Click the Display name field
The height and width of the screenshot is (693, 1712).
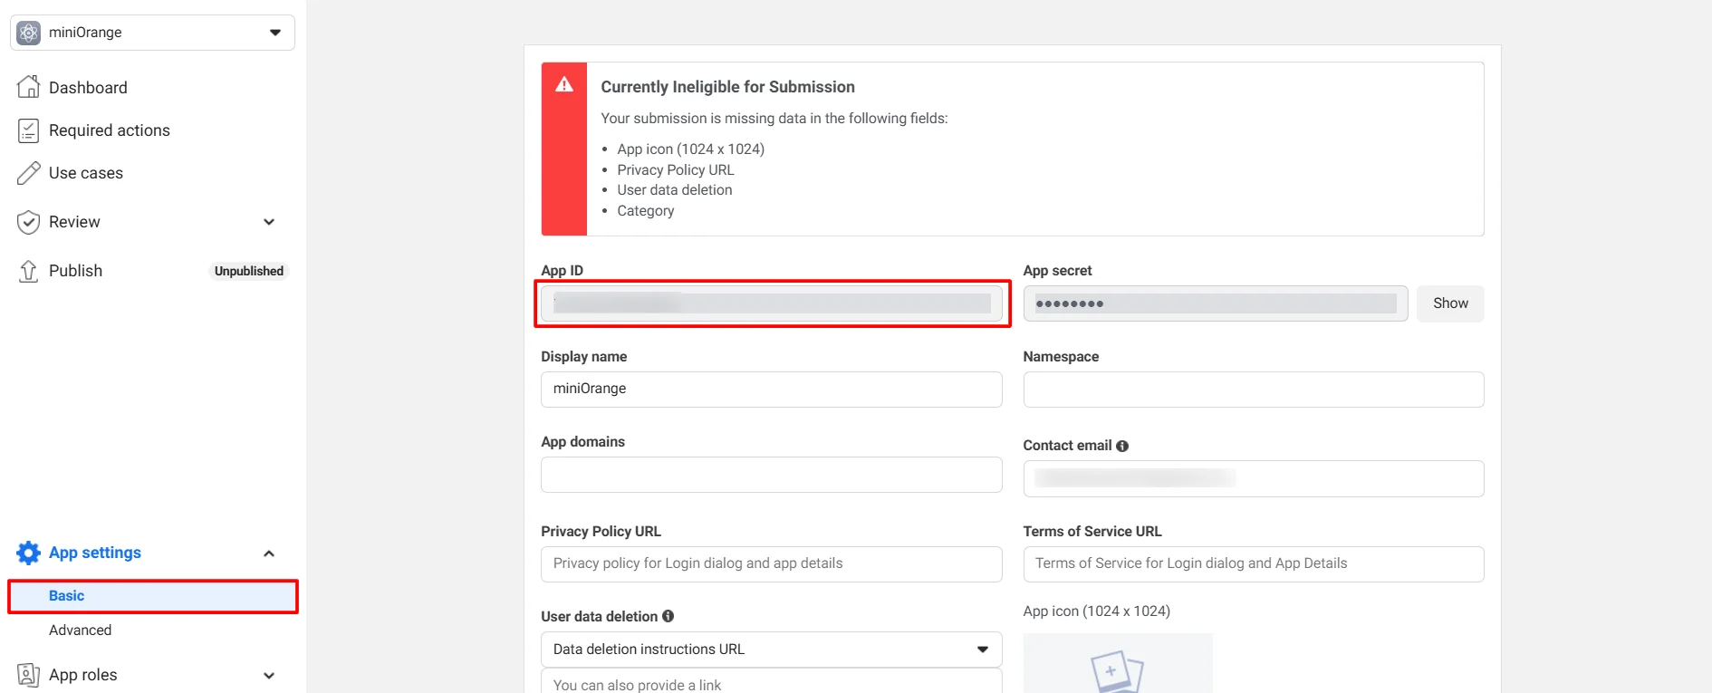point(772,390)
